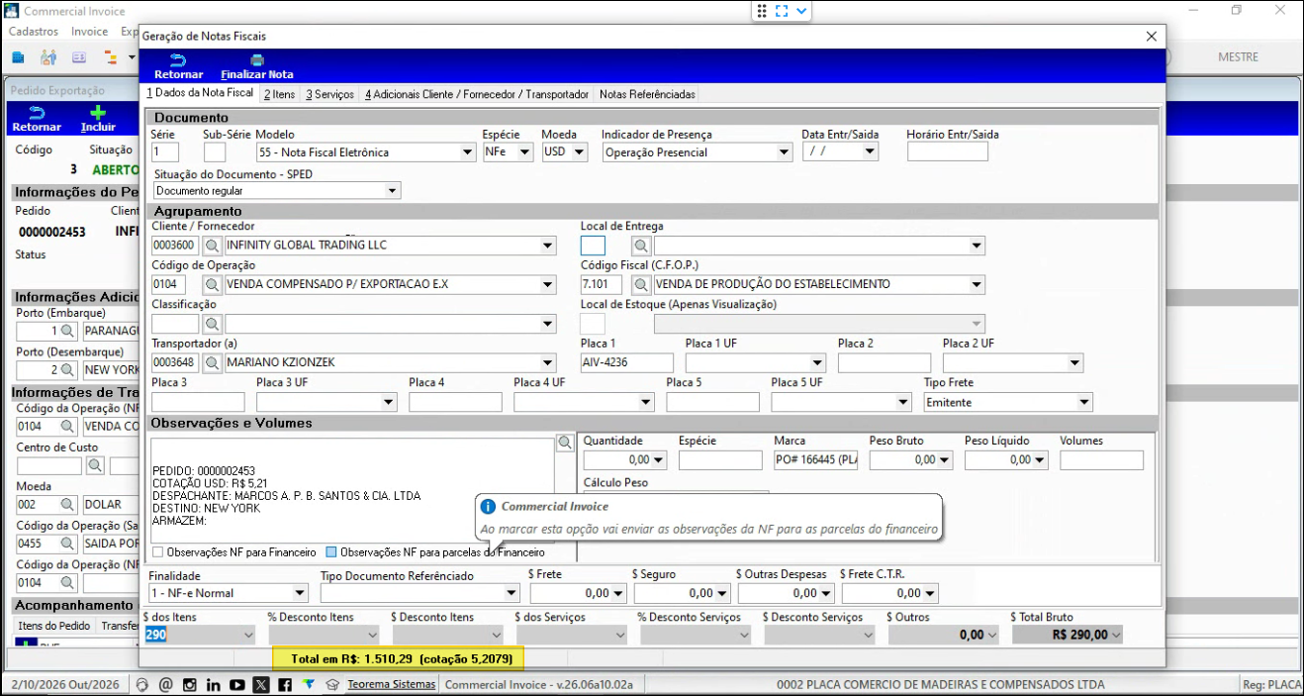The width and height of the screenshot is (1304, 696).
Task: Click the Finalizar Nota printer icon
Action: click(257, 60)
